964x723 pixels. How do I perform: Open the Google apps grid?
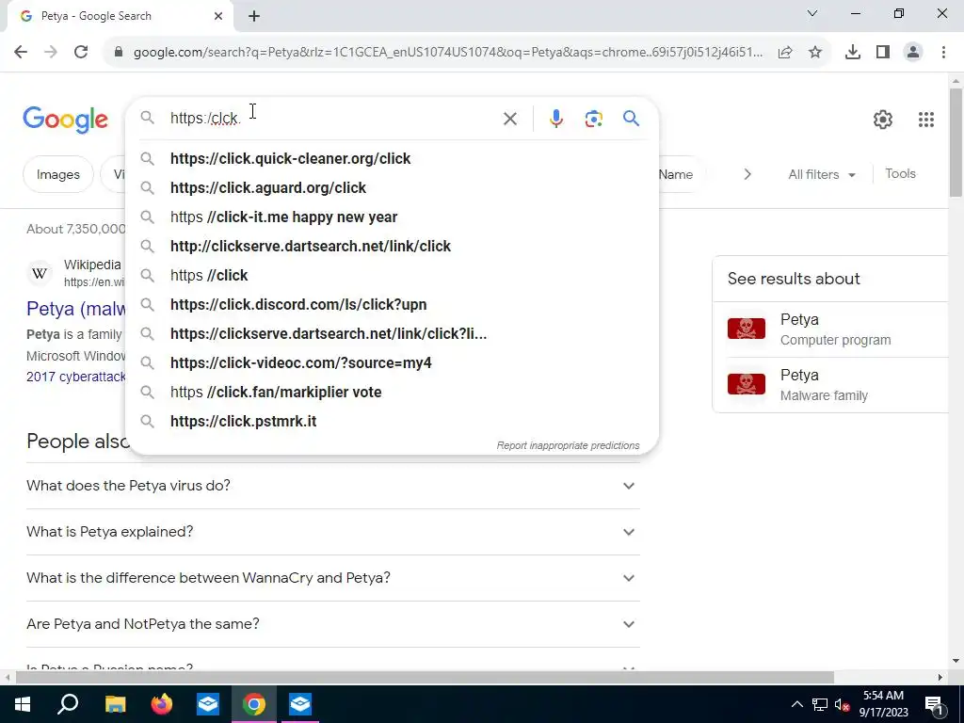click(x=926, y=120)
